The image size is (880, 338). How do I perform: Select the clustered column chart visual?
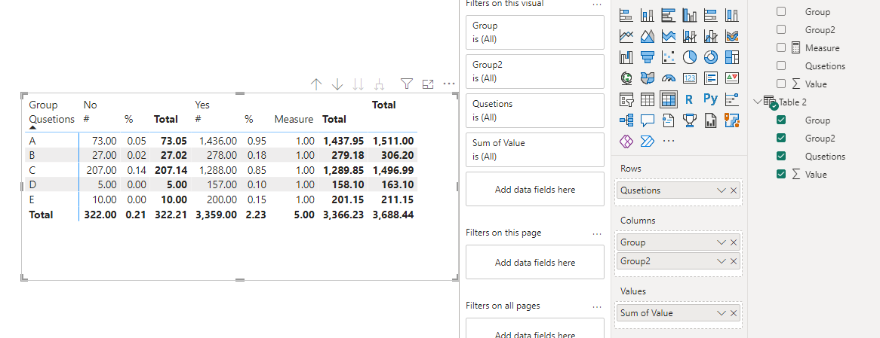coord(689,15)
